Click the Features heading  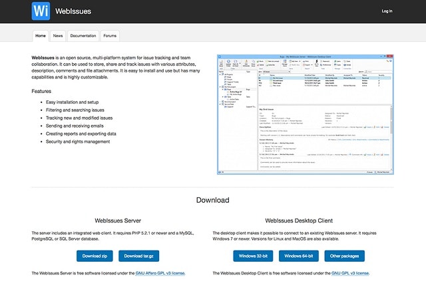click(x=41, y=92)
